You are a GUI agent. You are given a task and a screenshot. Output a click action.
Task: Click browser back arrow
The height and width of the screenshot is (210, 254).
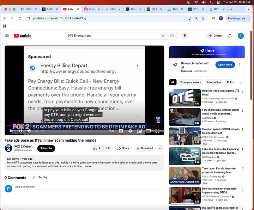click(5, 18)
